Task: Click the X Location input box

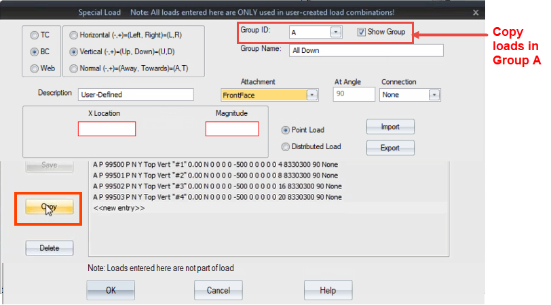Action: click(x=107, y=129)
